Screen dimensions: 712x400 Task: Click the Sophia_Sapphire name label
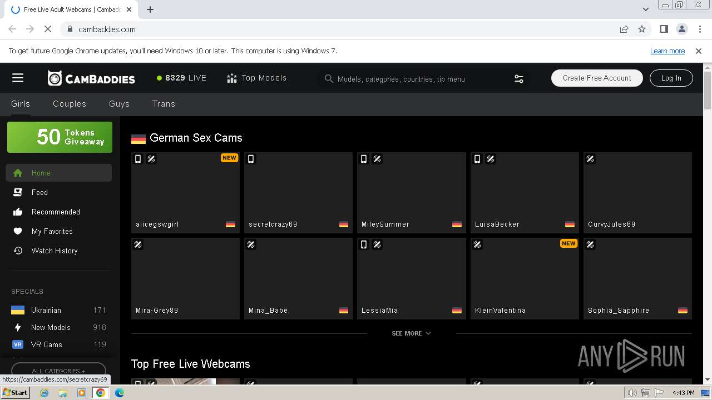(619, 311)
